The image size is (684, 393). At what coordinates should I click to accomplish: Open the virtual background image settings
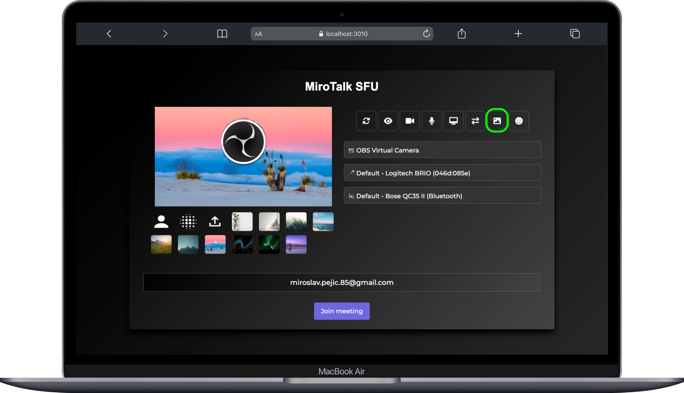[497, 121]
